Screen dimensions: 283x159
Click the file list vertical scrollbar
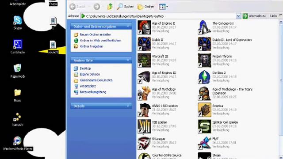(281, 80)
